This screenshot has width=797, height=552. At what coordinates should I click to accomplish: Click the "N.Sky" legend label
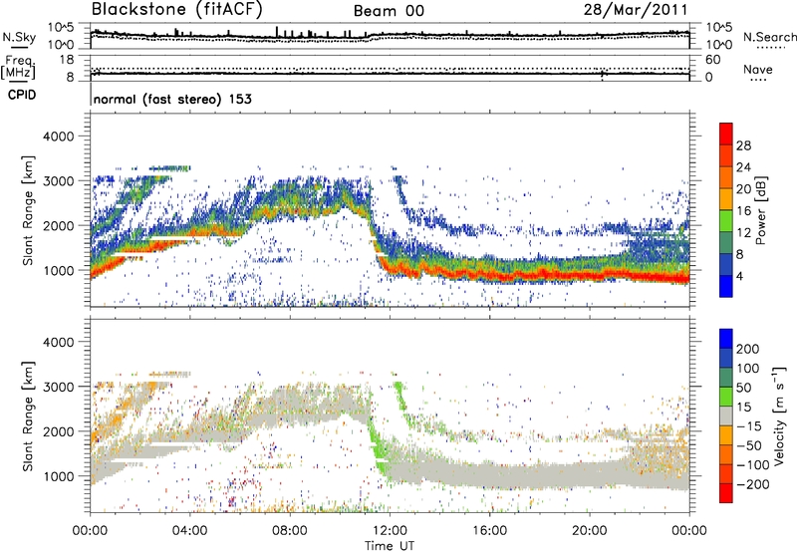click(x=19, y=37)
